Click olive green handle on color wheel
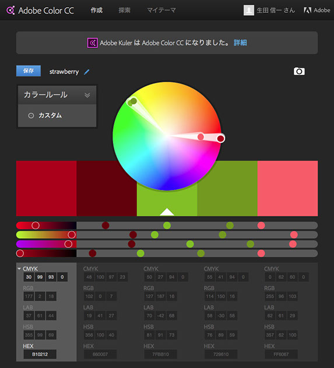 133,101
